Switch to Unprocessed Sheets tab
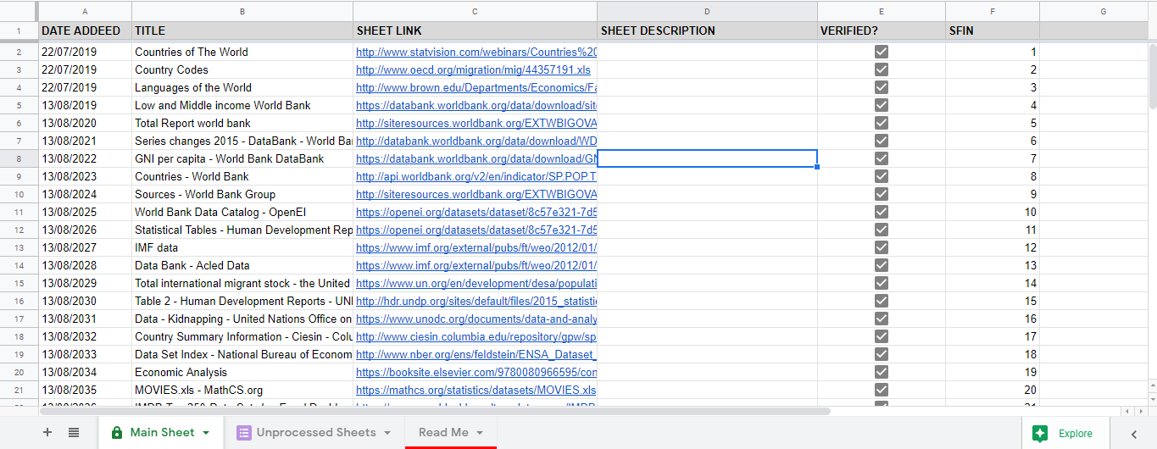The width and height of the screenshot is (1157, 449). (314, 432)
